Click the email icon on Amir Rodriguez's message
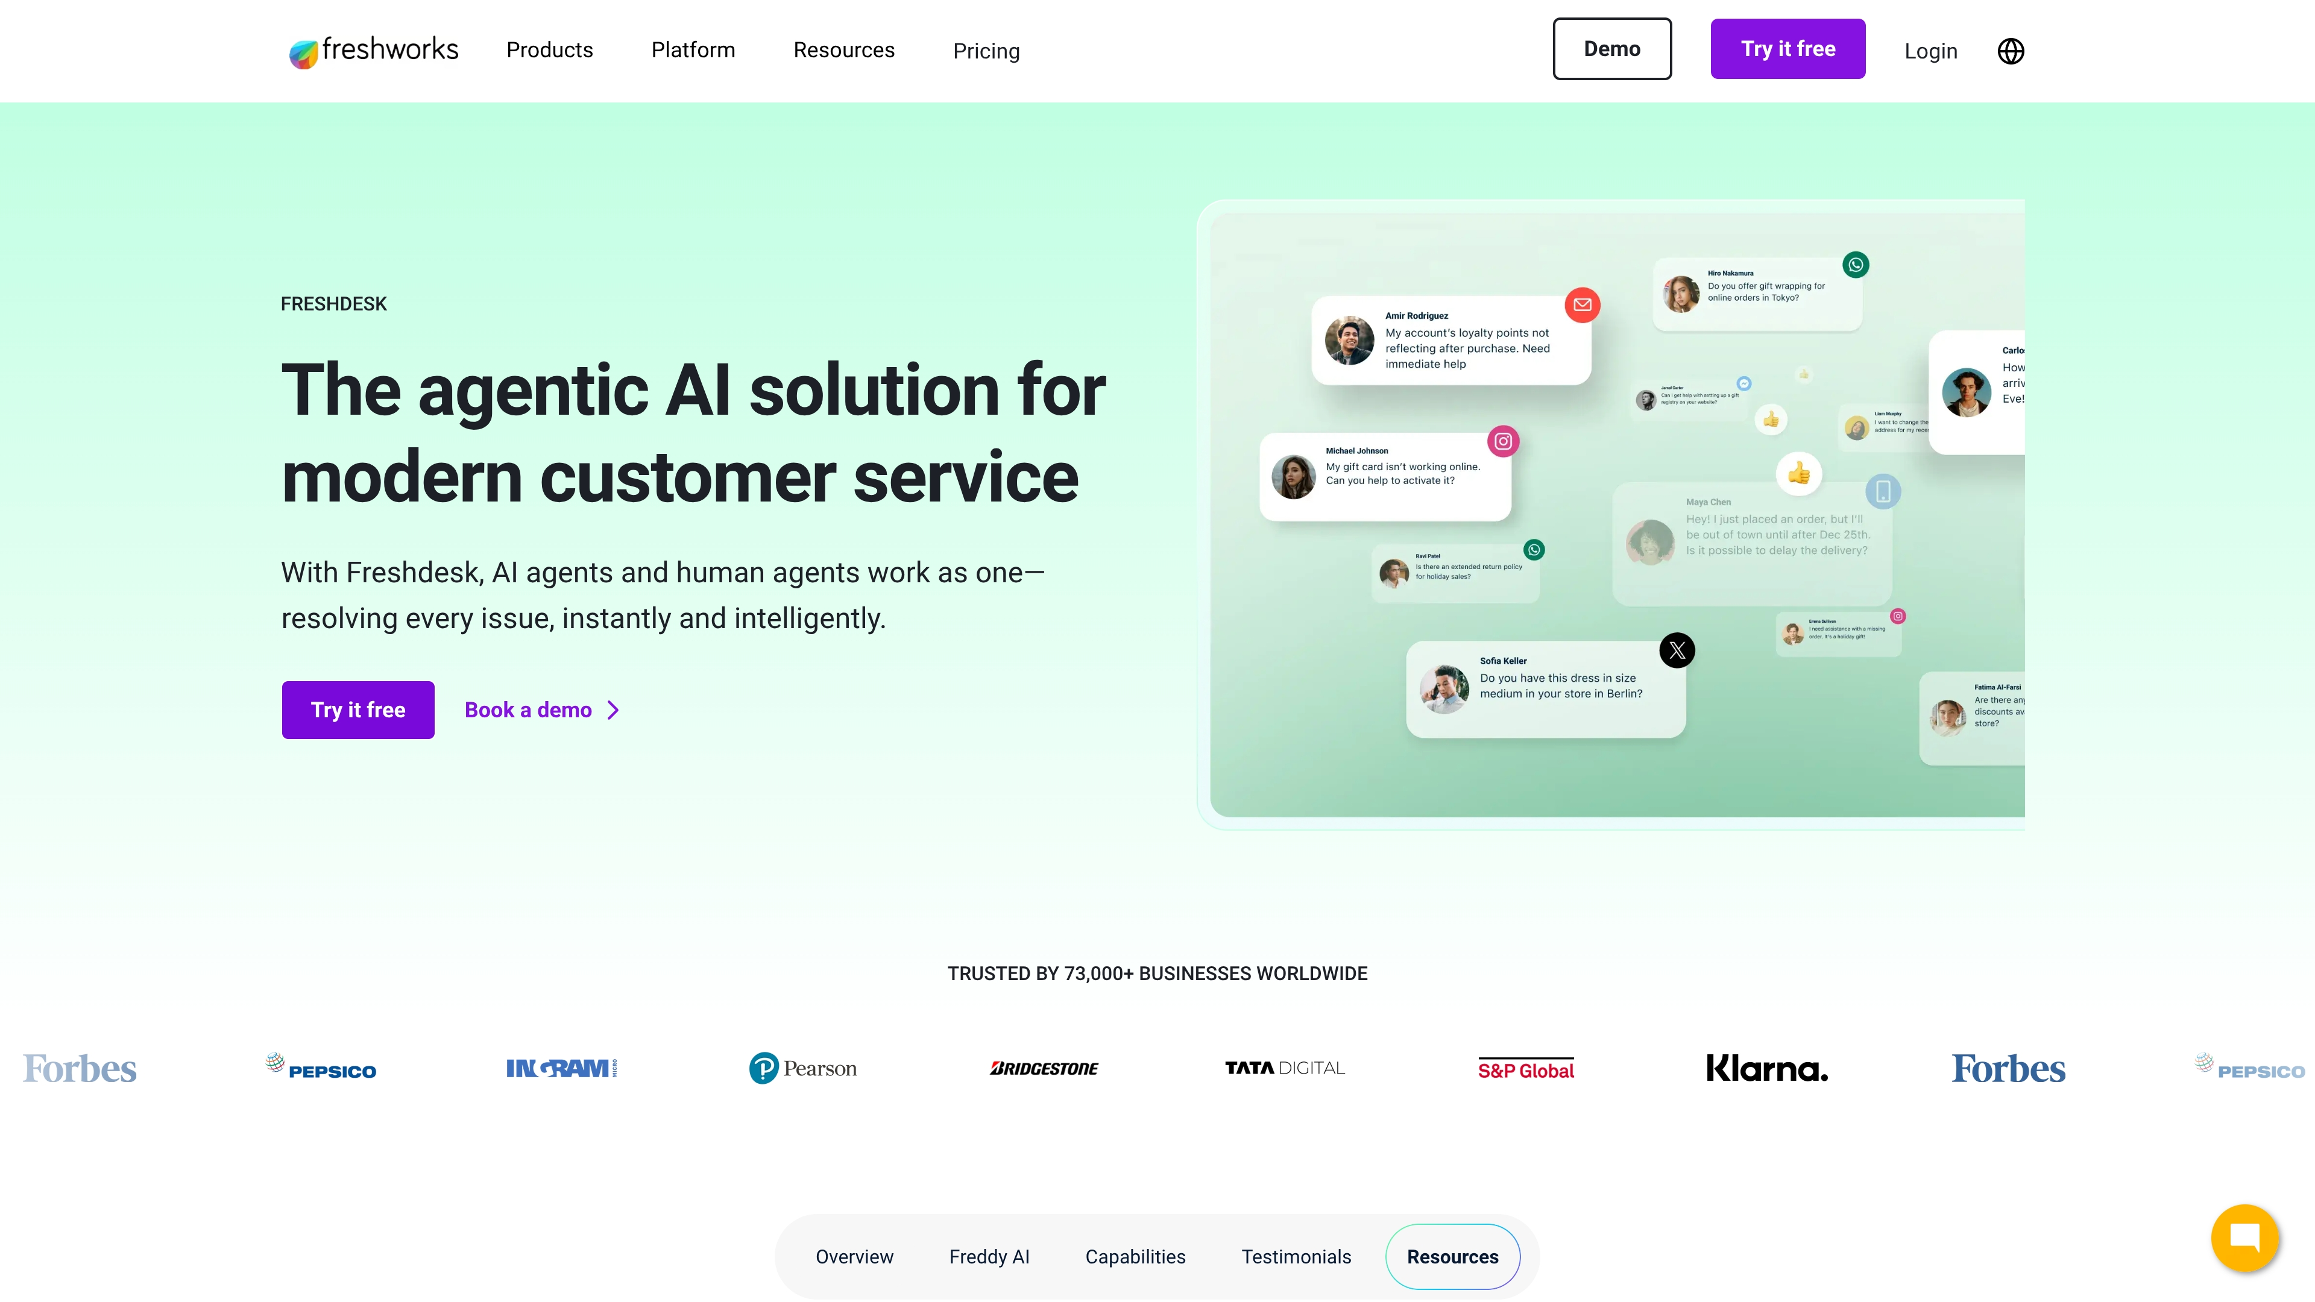Screen dimensions: 2315x1302 tap(1583, 306)
